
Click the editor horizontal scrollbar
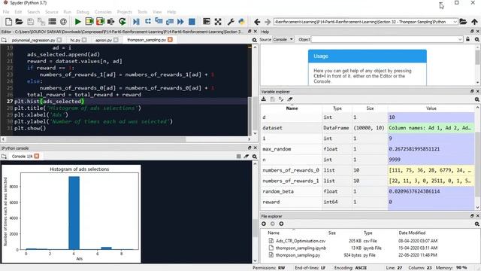(x=95, y=139)
